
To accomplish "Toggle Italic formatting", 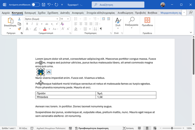I will coord(32,24).
